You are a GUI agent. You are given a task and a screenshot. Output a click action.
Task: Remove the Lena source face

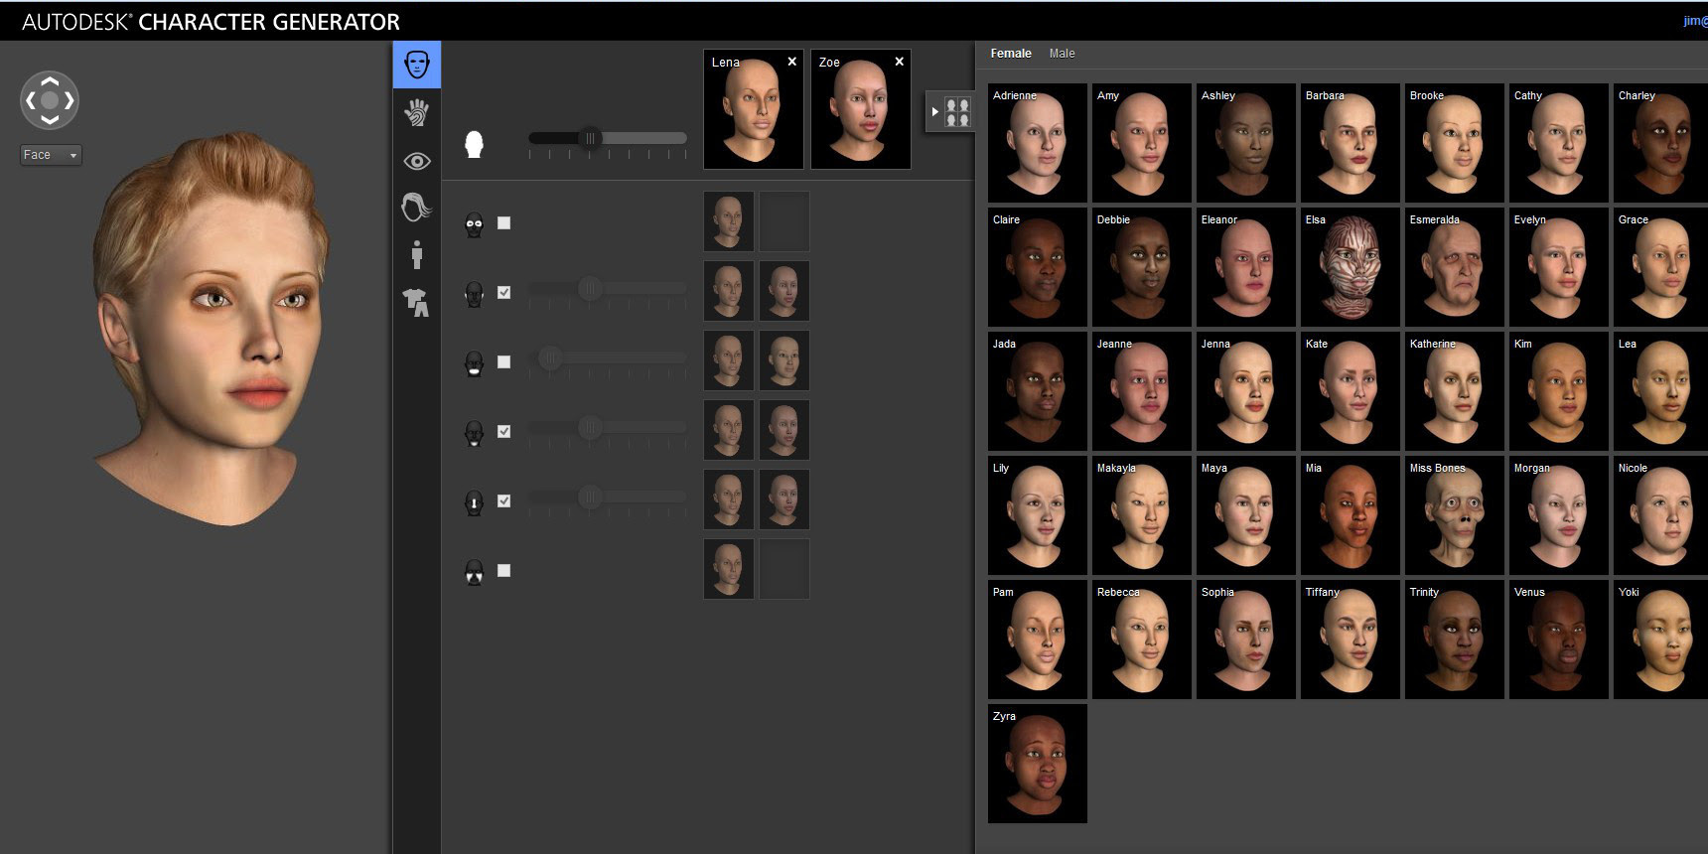pos(791,62)
